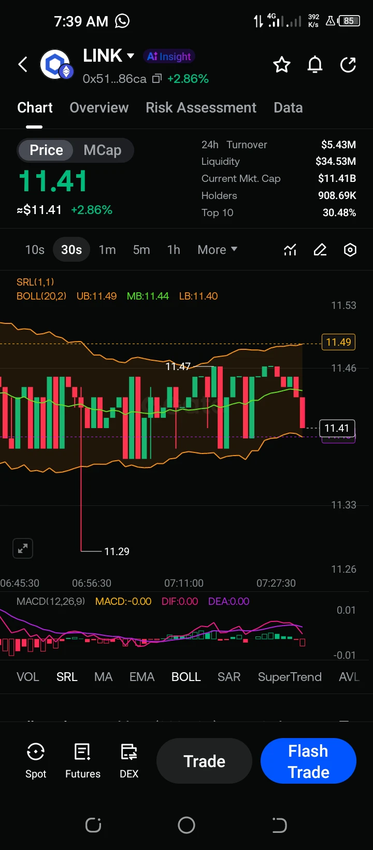Select the 1h chart interval

174,250
